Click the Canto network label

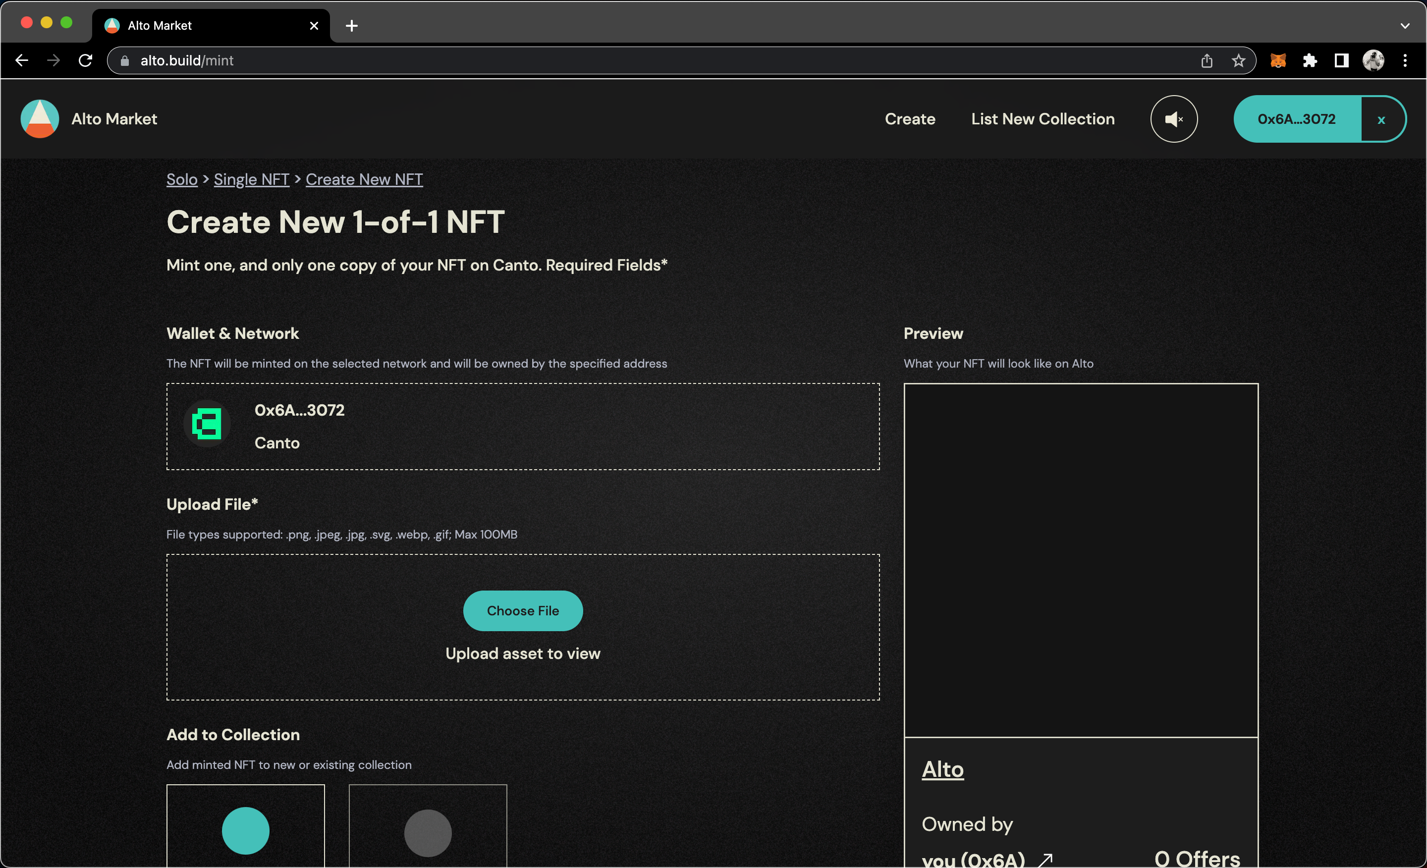tap(277, 443)
